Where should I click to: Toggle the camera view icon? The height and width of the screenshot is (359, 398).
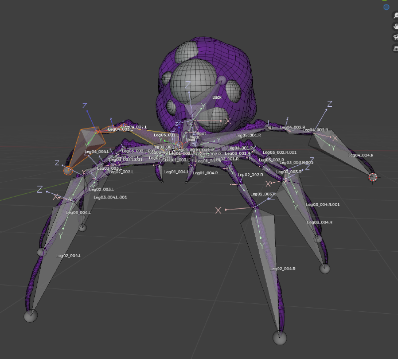coord(396,37)
